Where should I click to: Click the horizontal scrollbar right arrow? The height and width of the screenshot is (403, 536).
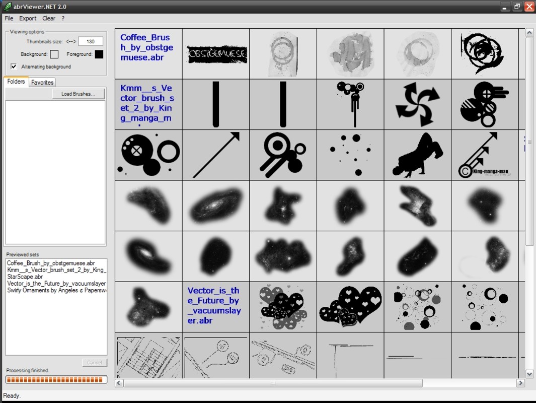click(x=520, y=383)
